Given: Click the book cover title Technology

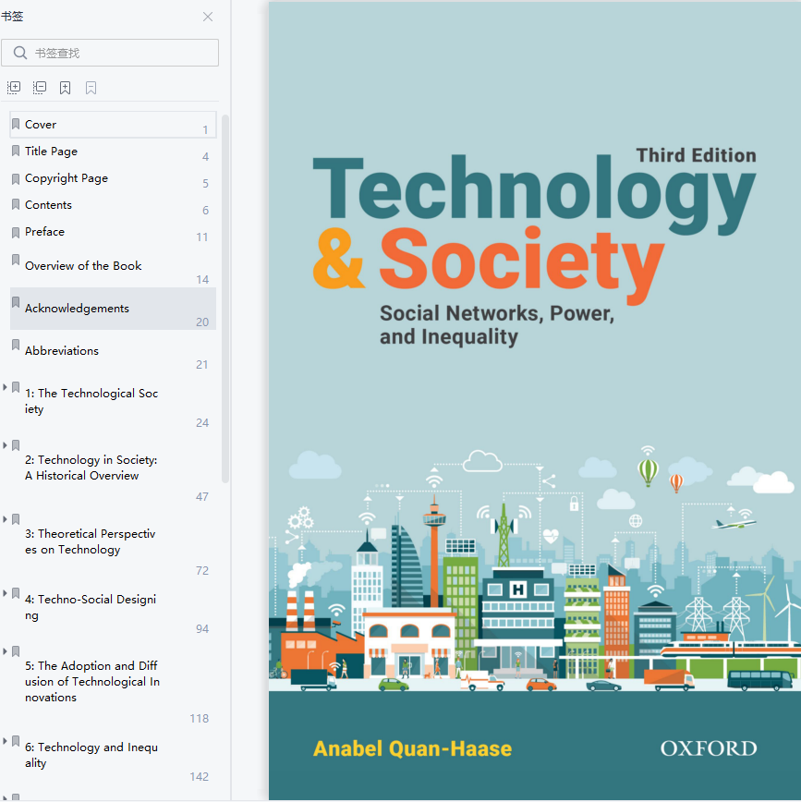Looking at the screenshot, I should (x=534, y=193).
